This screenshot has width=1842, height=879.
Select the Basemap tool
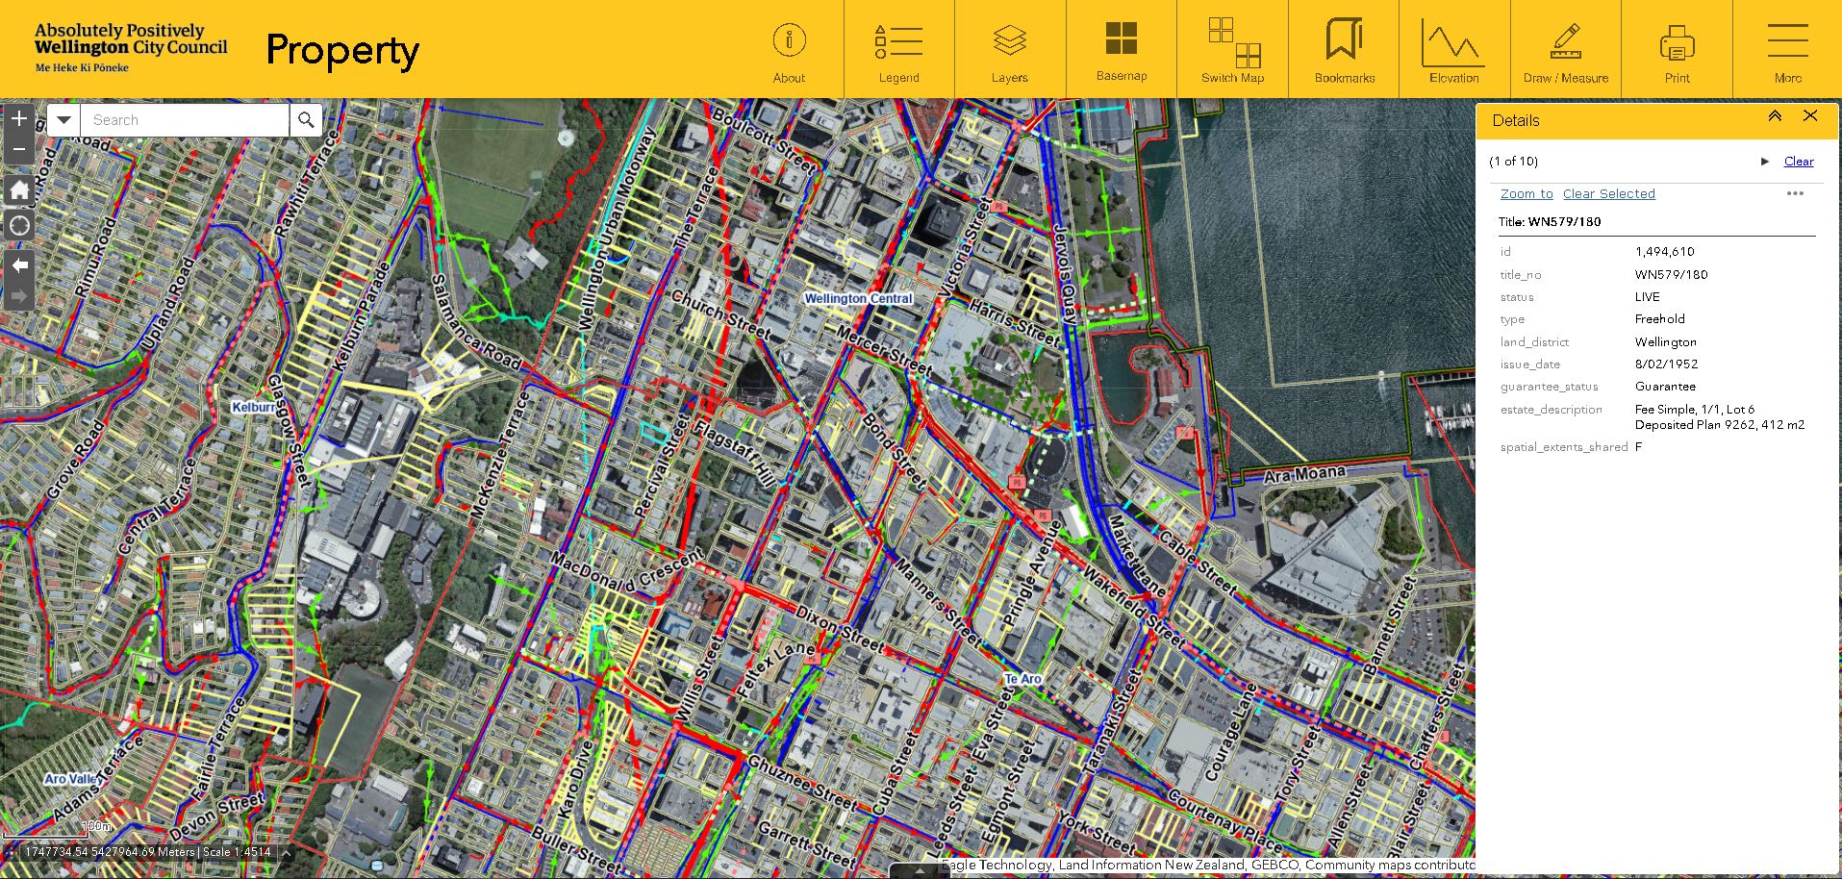point(1121,48)
